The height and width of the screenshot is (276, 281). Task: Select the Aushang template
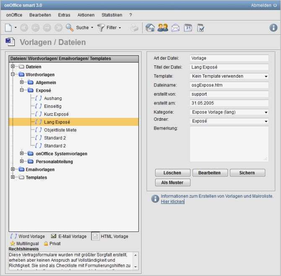click(x=53, y=98)
